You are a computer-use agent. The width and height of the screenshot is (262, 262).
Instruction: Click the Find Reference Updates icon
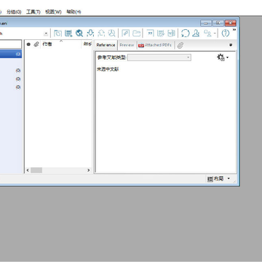[207, 33]
